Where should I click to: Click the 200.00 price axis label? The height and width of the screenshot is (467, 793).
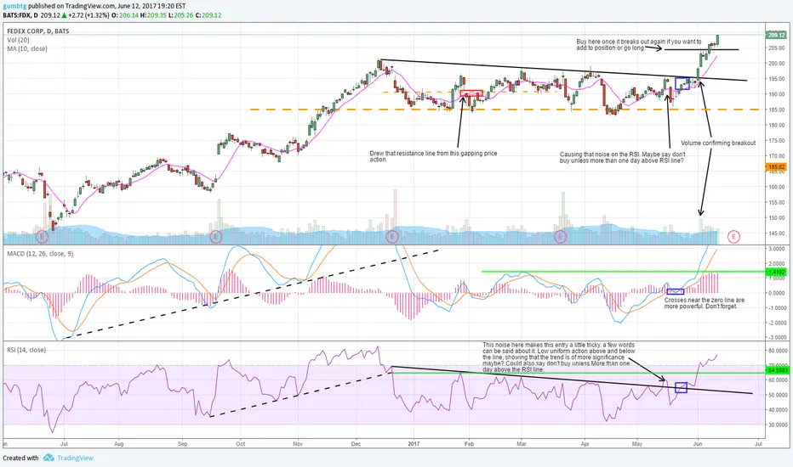pyautogui.click(x=776, y=63)
